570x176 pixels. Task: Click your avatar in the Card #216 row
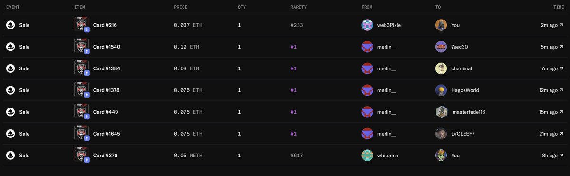pos(441,25)
